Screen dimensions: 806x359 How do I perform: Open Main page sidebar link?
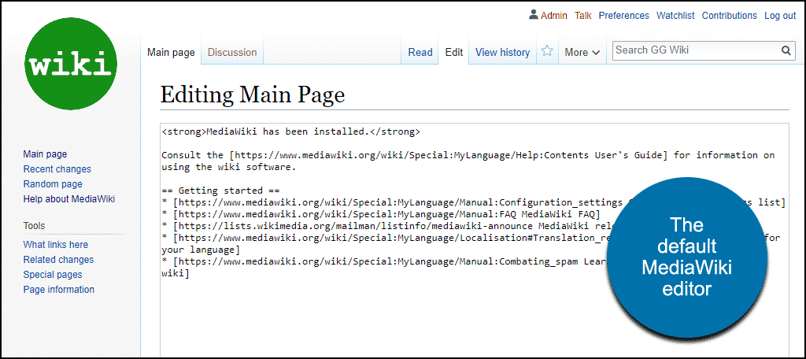point(45,154)
